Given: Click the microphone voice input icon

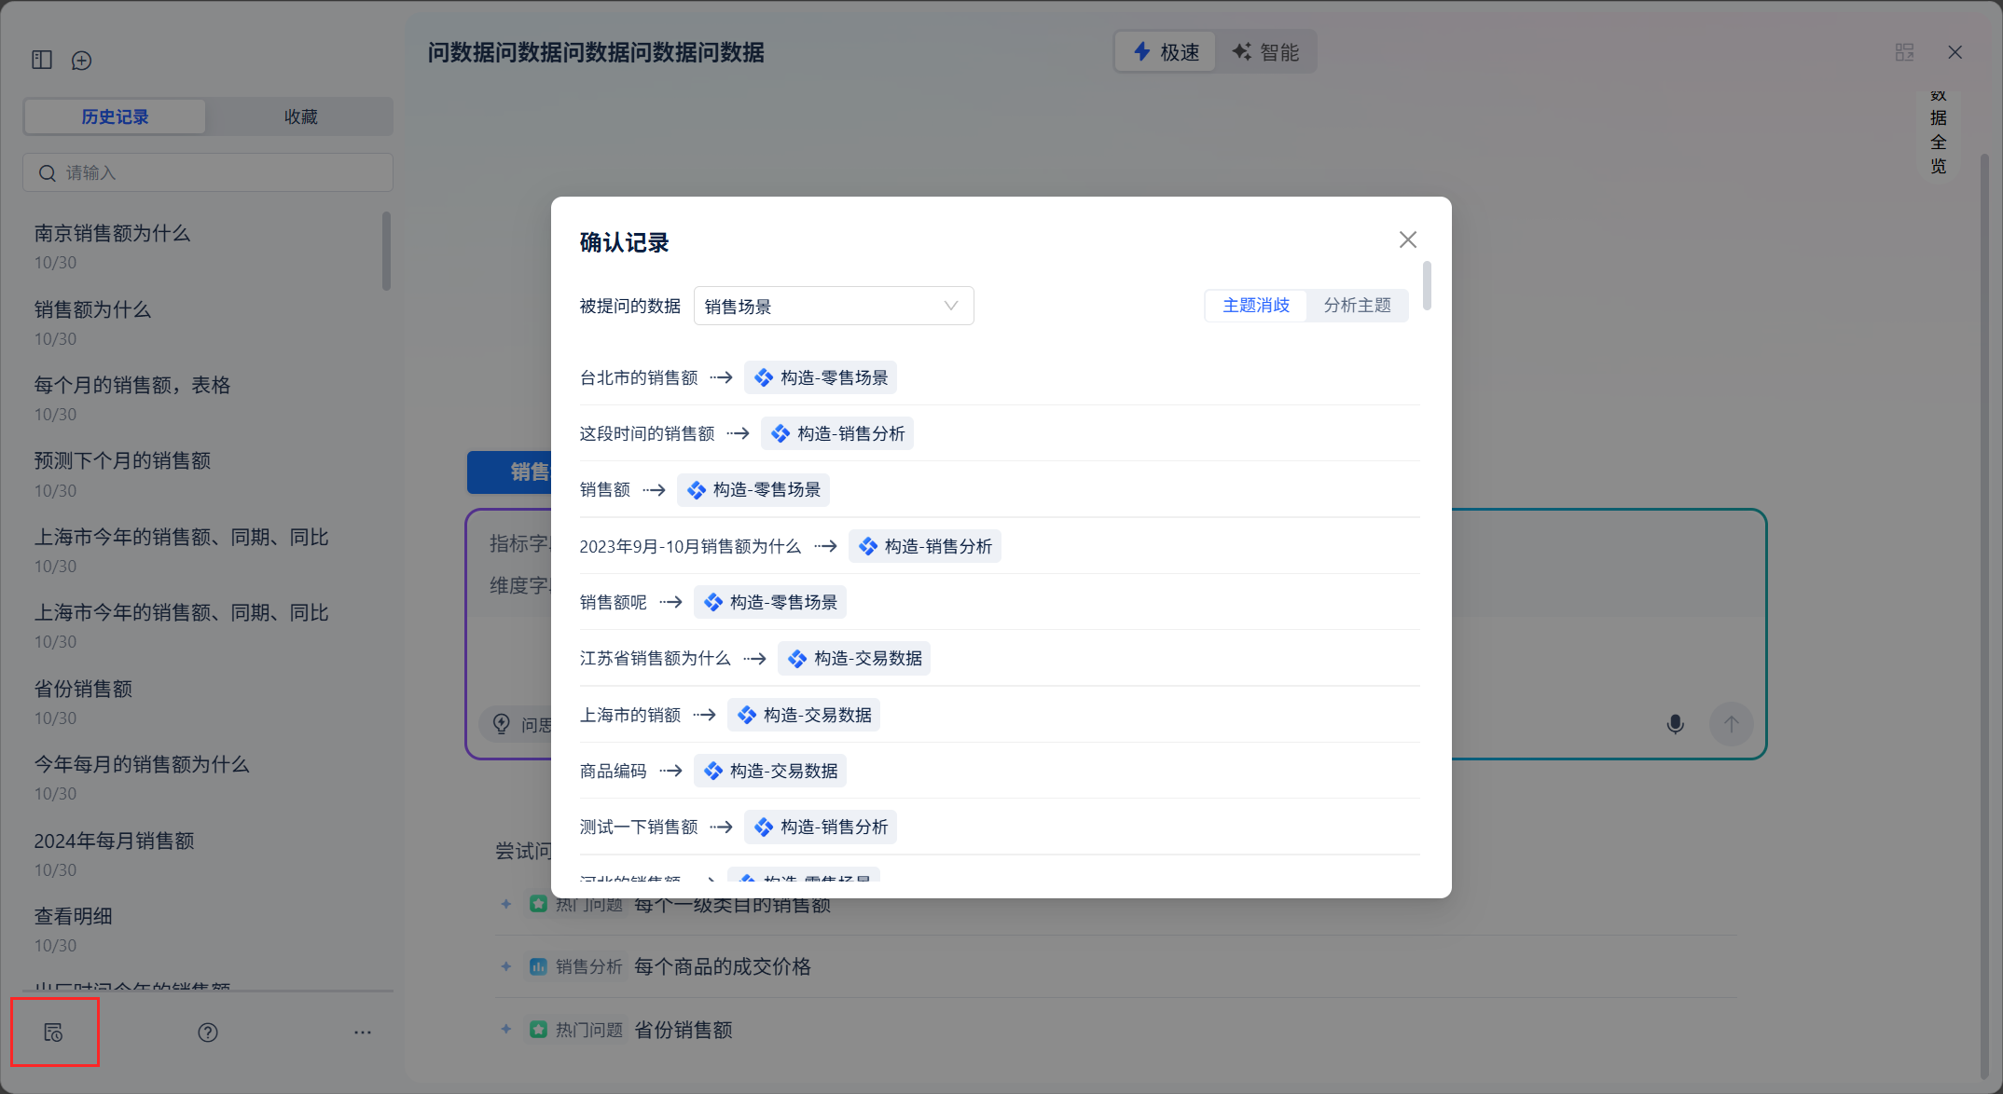Looking at the screenshot, I should pyautogui.click(x=1675, y=724).
